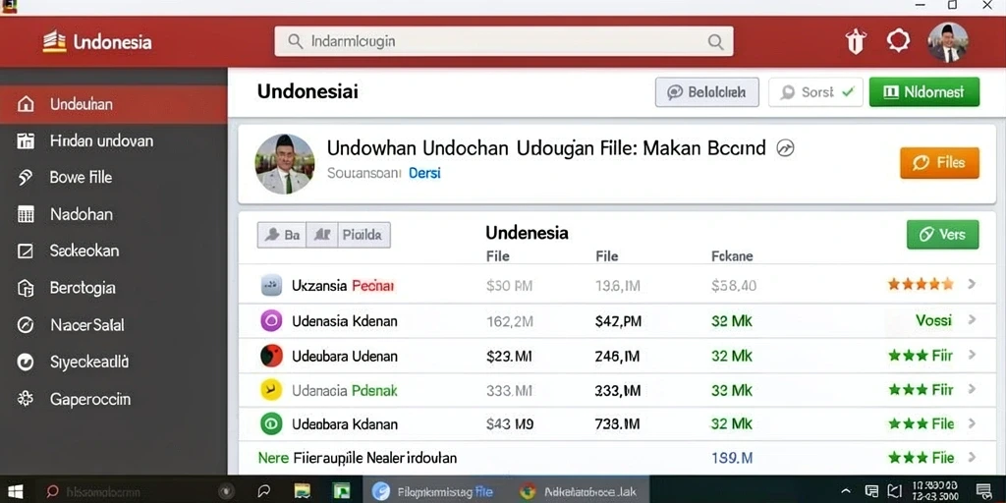Click the calendar icon beside Hrdan undovan
The height and width of the screenshot is (503, 1006).
pyautogui.click(x=26, y=140)
